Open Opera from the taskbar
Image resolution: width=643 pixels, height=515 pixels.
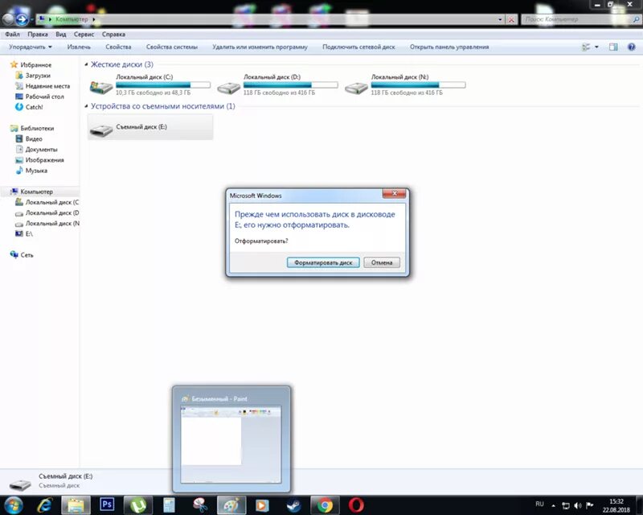click(x=356, y=505)
